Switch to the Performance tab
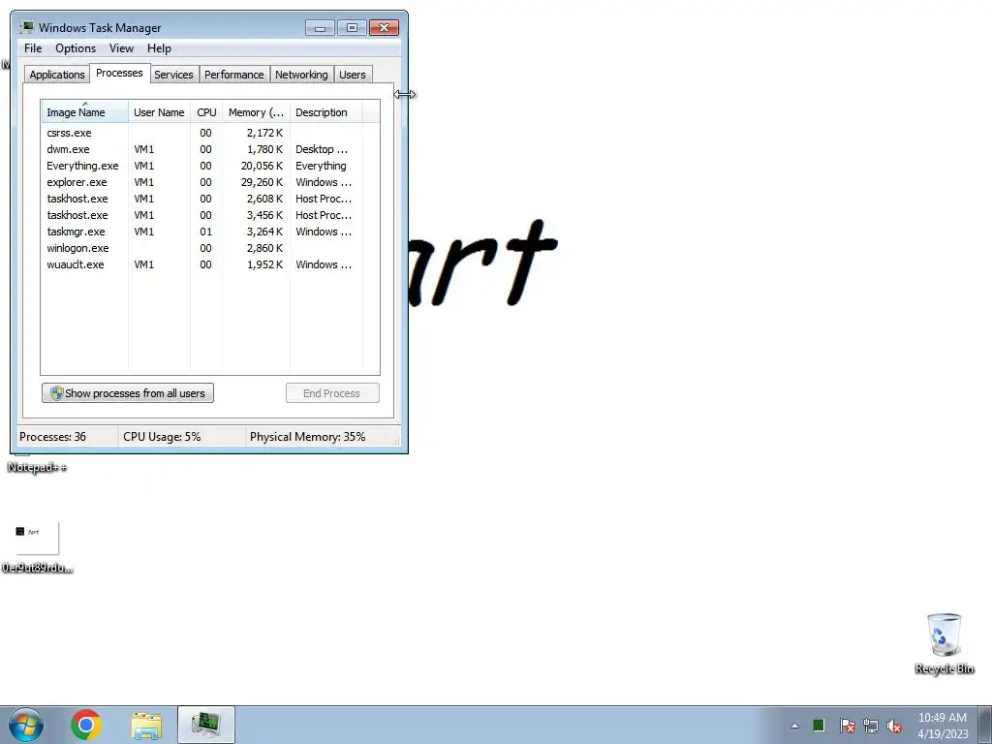 234,75
